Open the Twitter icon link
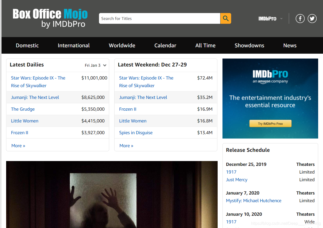 312,18
